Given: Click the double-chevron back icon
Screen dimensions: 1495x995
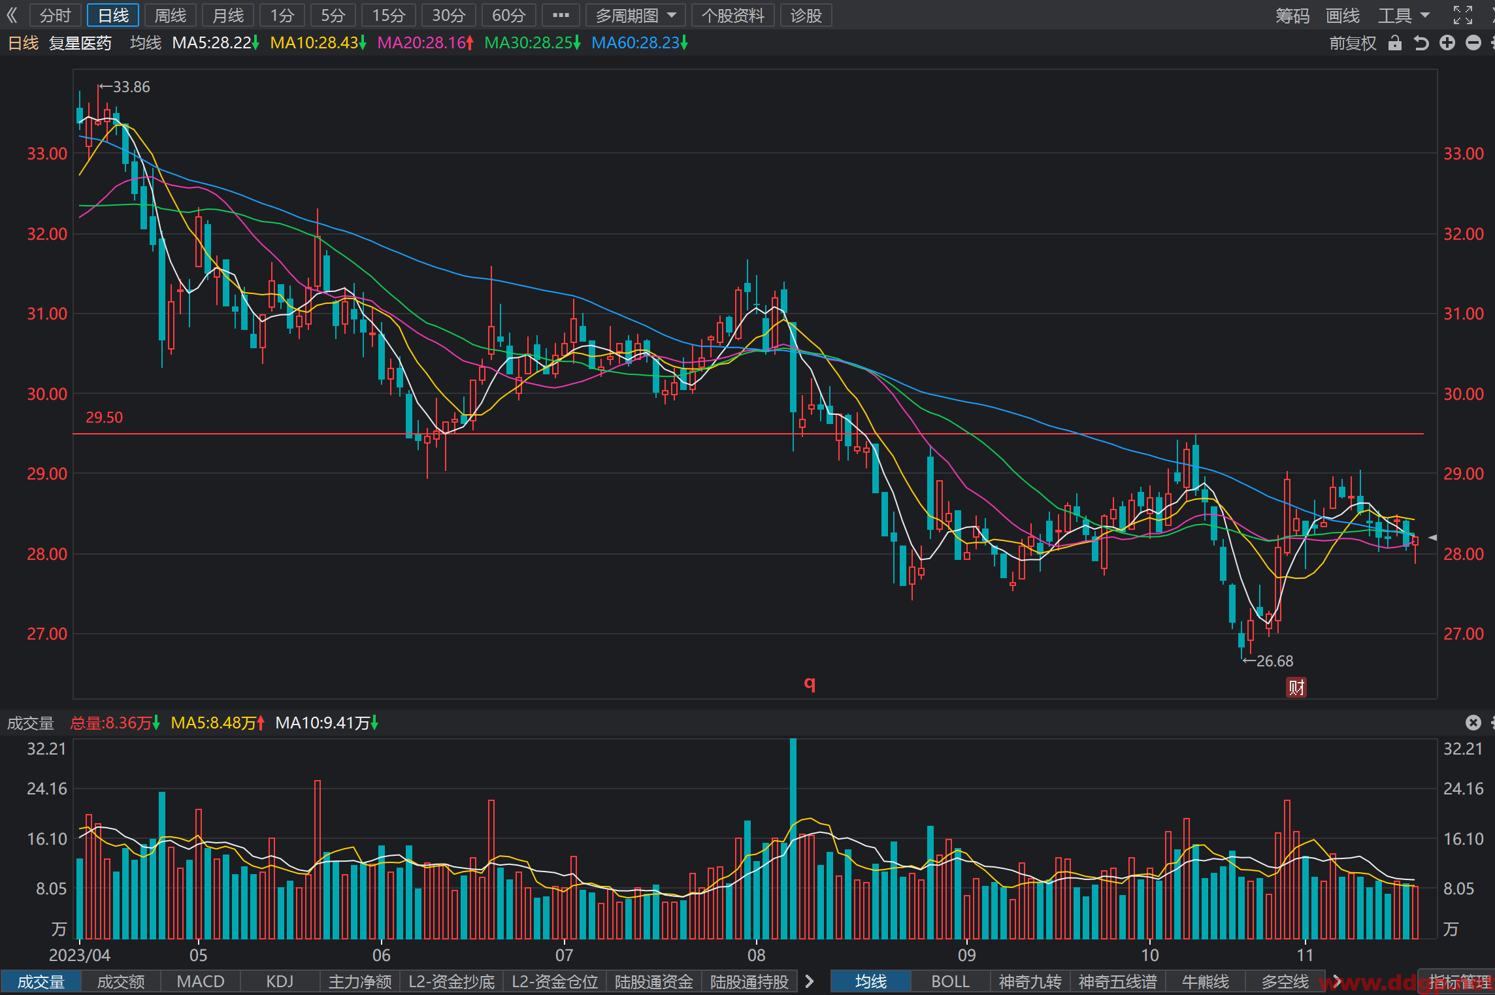Looking at the screenshot, I should click(12, 15).
